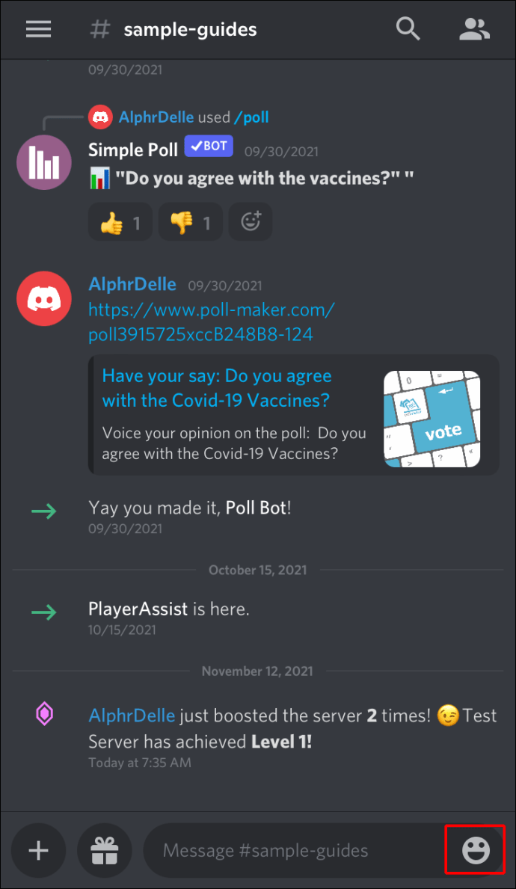
Task: Open the poll-maker.com URL link
Action: click(x=212, y=322)
